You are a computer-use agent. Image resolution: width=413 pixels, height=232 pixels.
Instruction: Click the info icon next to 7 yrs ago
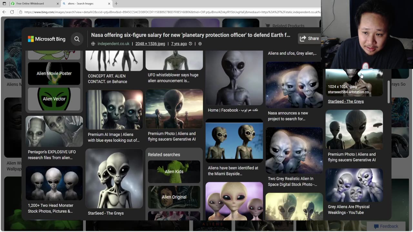(x=200, y=44)
